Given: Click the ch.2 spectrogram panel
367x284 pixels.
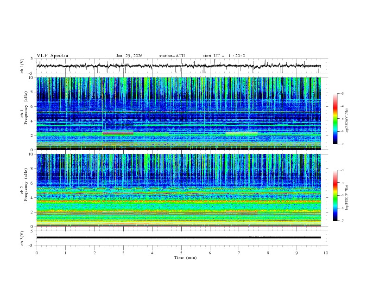Looking at the screenshot, I should click(178, 190).
